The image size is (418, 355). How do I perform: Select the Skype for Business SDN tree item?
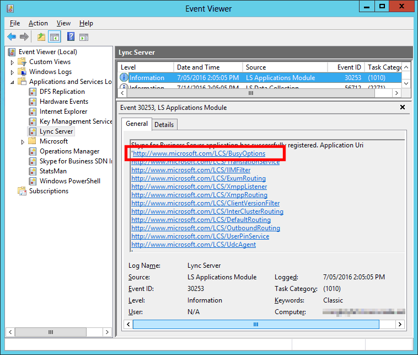click(71, 161)
